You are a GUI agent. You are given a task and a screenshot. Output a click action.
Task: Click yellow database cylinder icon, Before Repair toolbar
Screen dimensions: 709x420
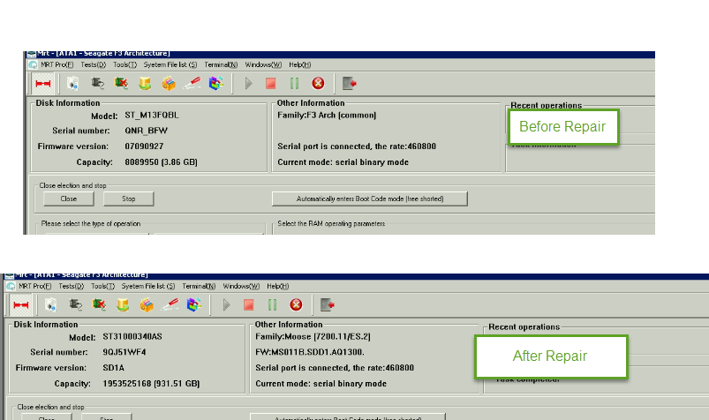(145, 84)
